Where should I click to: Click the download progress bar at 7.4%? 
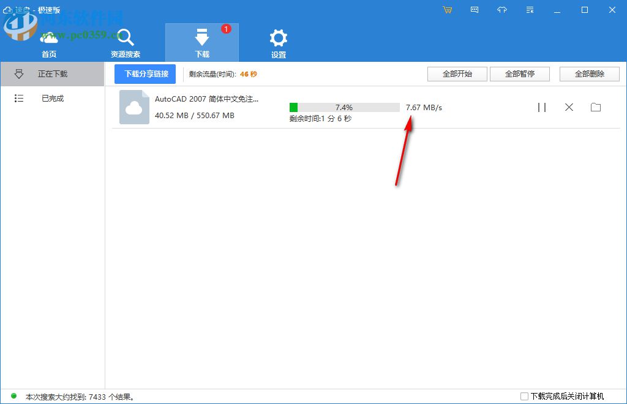(343, 107)
